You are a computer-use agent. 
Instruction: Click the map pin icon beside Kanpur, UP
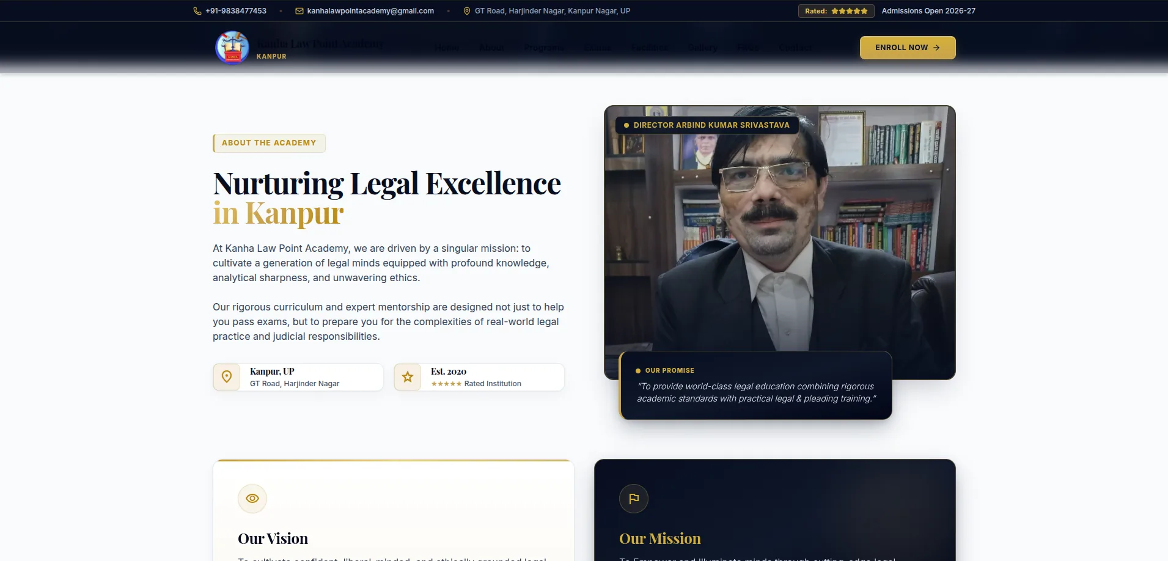227,377
